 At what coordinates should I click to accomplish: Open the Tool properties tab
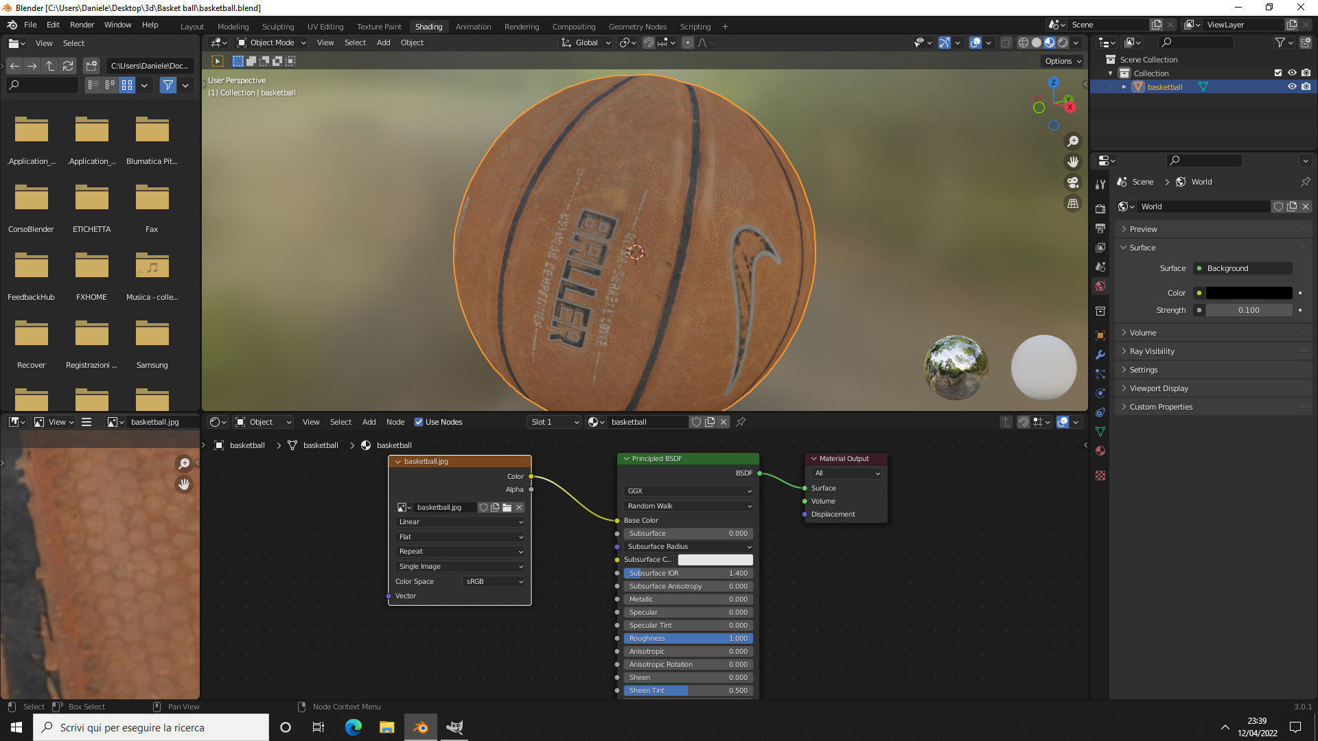coord(1100,185)
